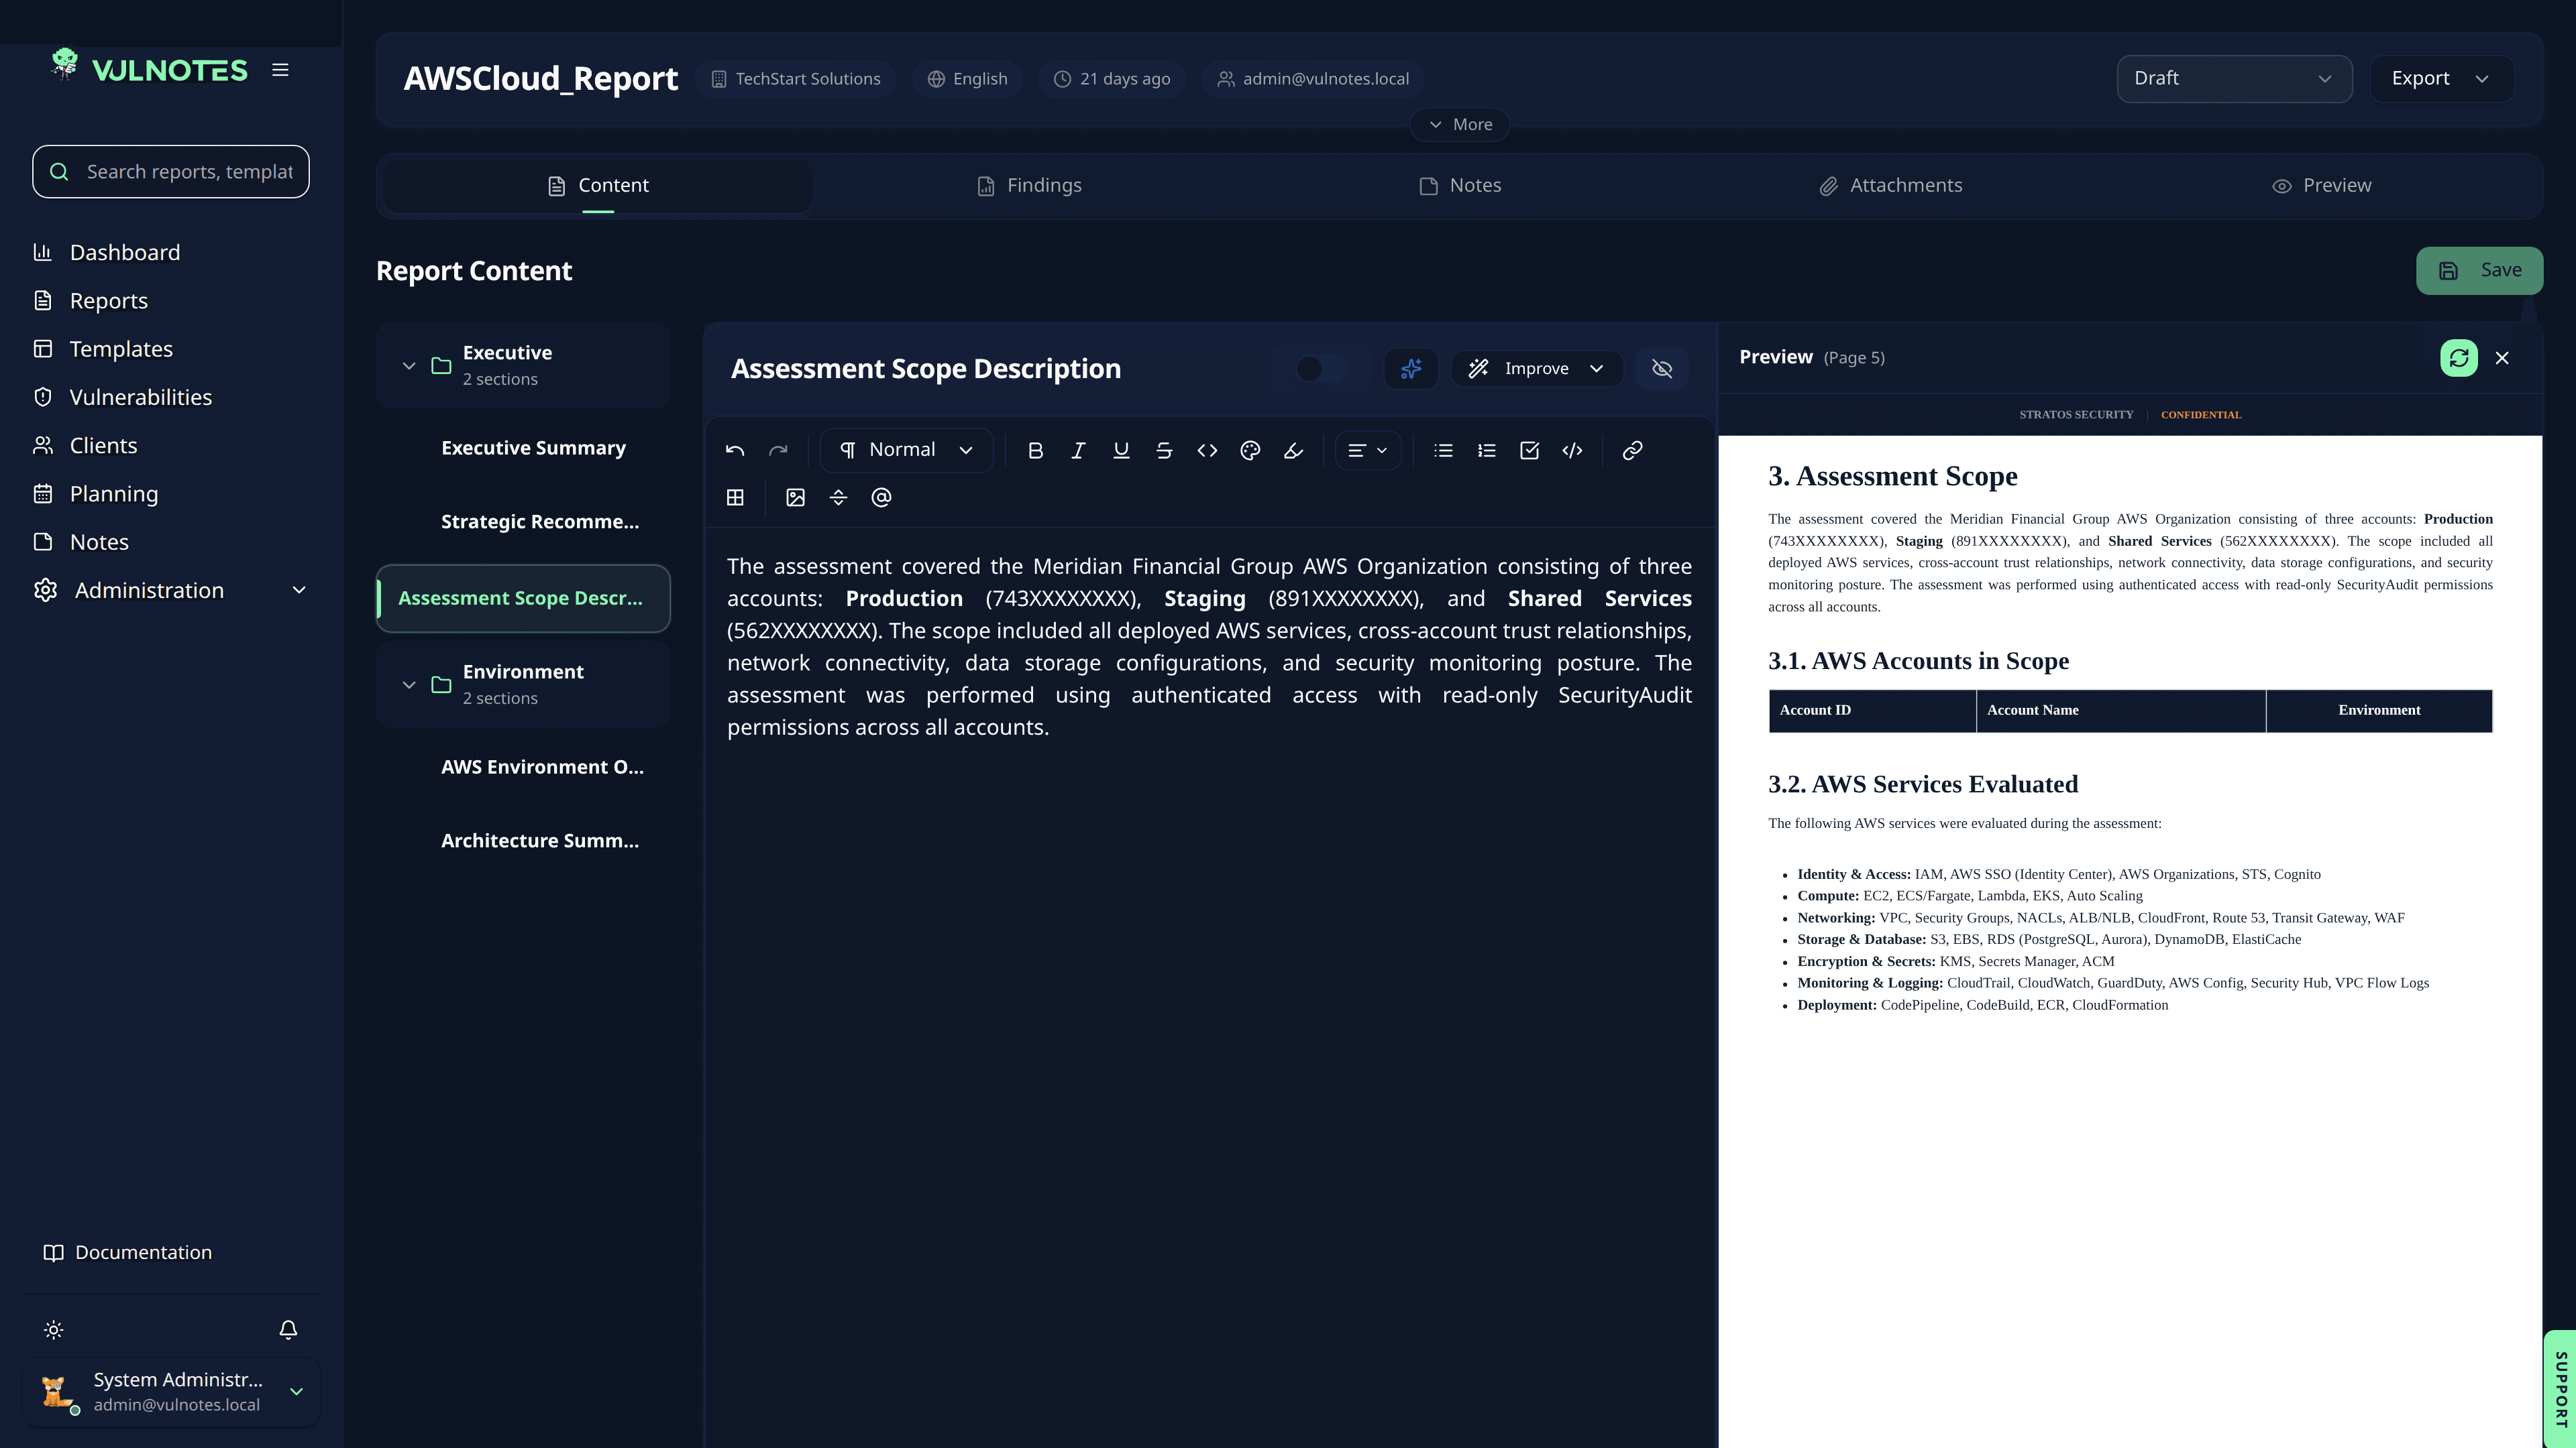This screenshot has width=2576, height=1448.
Task: Toggle italic formatting
Action: [x=1078, y=450]
